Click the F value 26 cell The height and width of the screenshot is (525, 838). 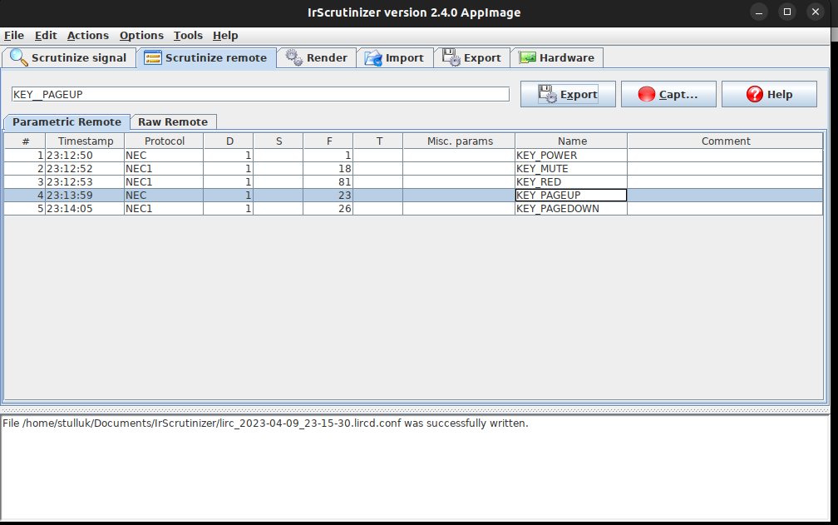point(328,209)
